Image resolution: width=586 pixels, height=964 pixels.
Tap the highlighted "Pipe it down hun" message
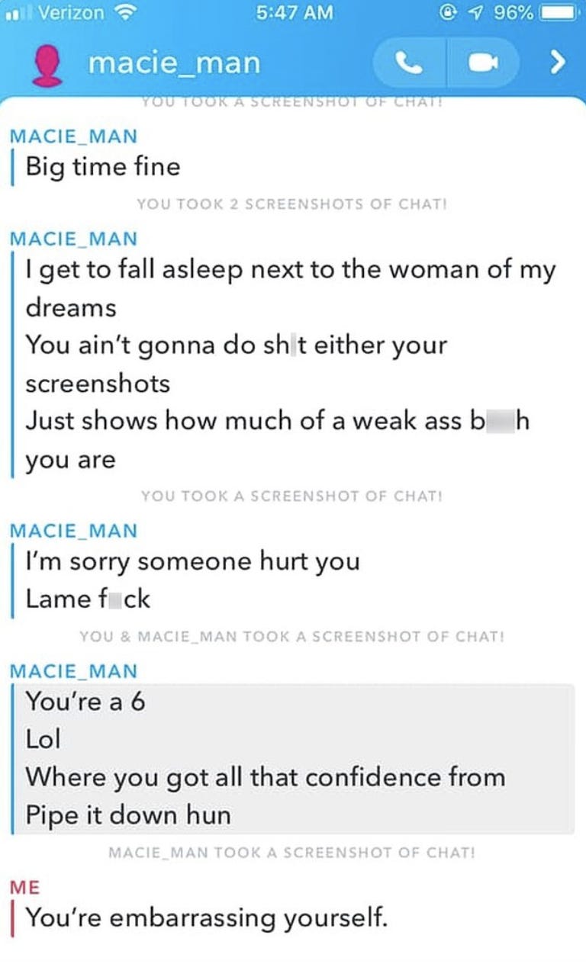click(x=128, y=815)
